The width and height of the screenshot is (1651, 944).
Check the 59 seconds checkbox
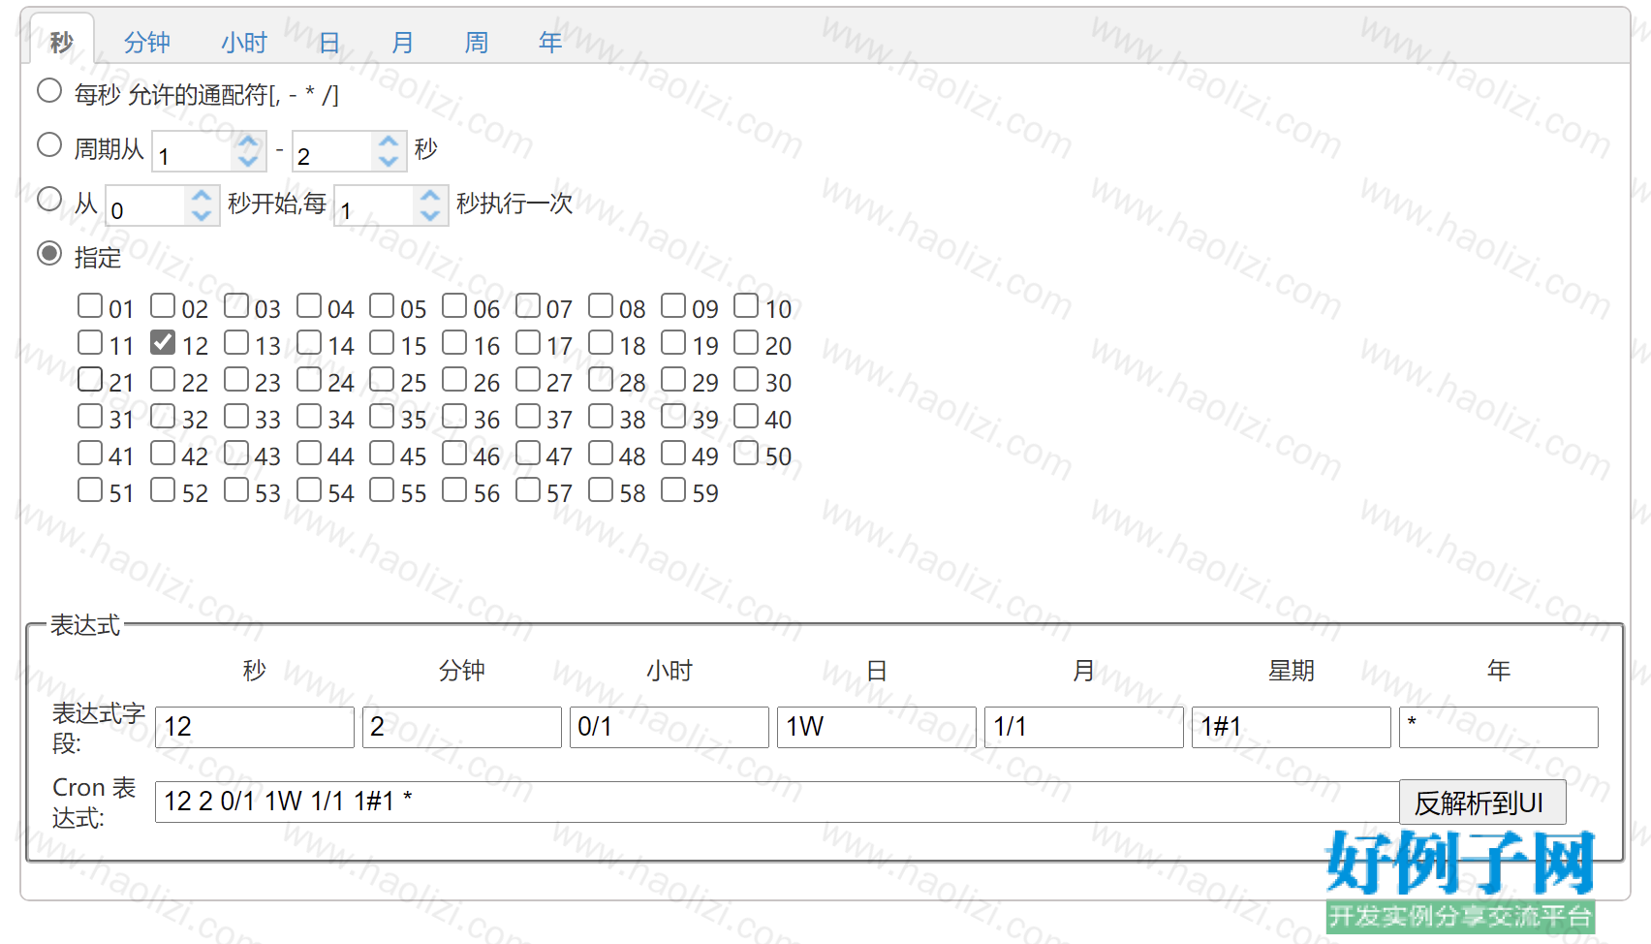[x=673, y=490]
